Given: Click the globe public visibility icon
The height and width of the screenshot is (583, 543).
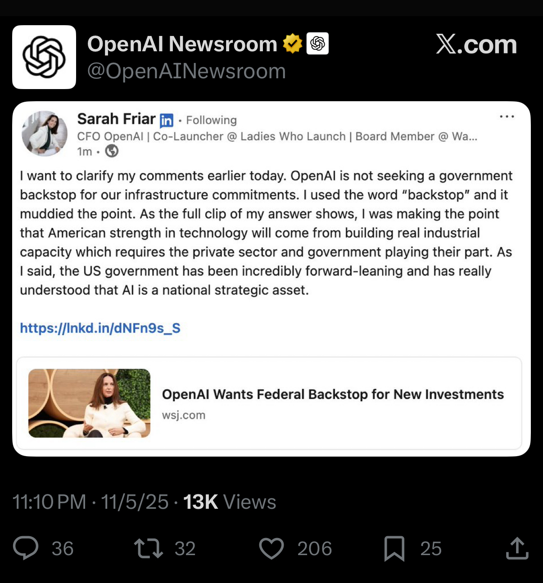Looking at the screenshot, I should [x=112, y=151].
